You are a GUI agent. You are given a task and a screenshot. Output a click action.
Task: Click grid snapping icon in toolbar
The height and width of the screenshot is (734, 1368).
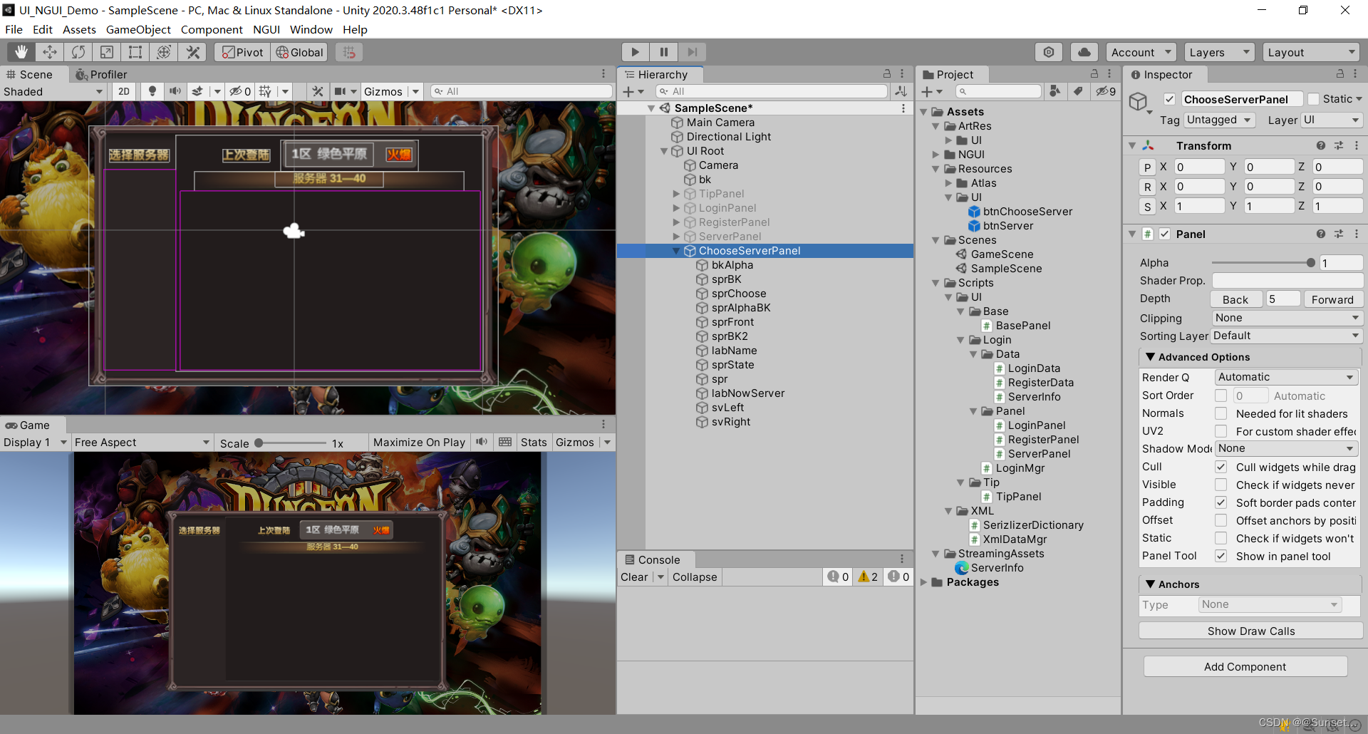click(x=348, y=52)
